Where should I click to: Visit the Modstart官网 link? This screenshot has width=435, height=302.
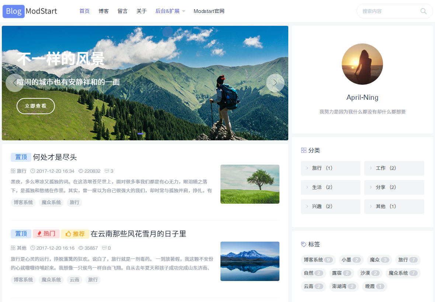(x=209, y=11)
